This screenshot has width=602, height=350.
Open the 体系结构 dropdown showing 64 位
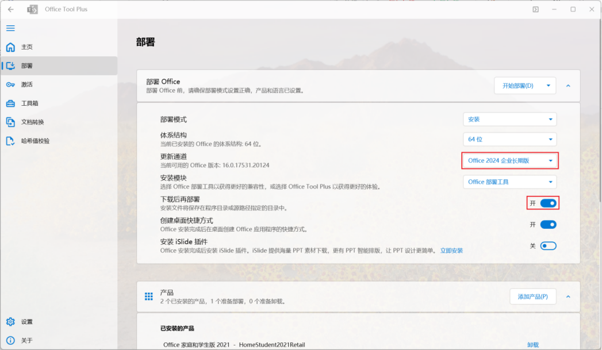click(509, 139)
